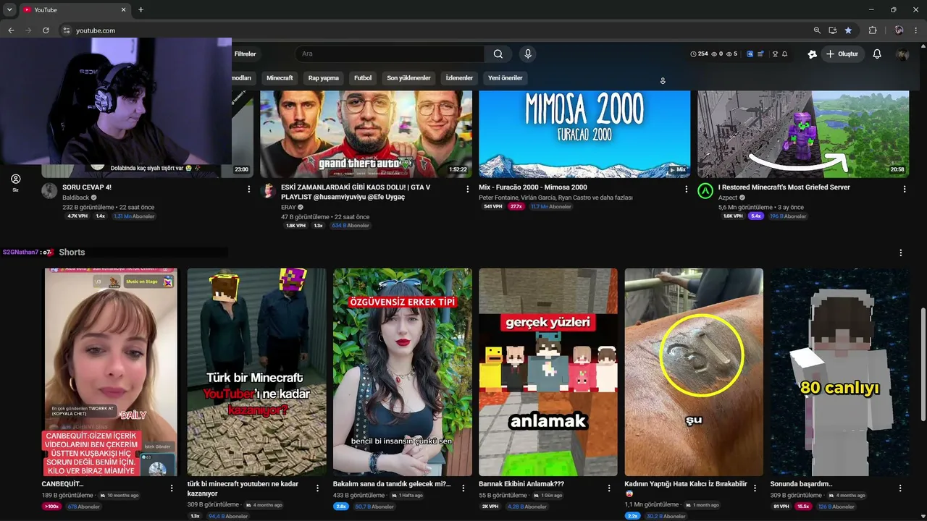Select the Futbol filter chip

tap(363, 78)
